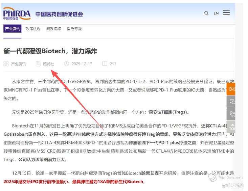Image resolution: width=248 pixels, height=191 pixels.
Task: Click the source document icon beside 瞪羚社
Action: tap(38, 64)
